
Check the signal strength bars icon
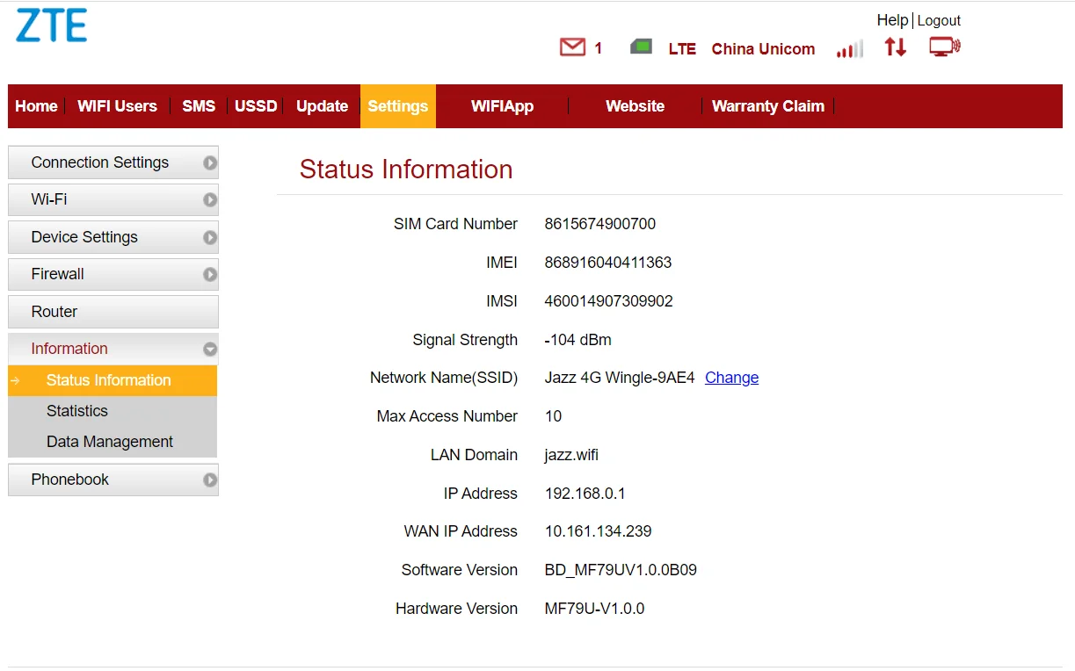coord(850,48)
